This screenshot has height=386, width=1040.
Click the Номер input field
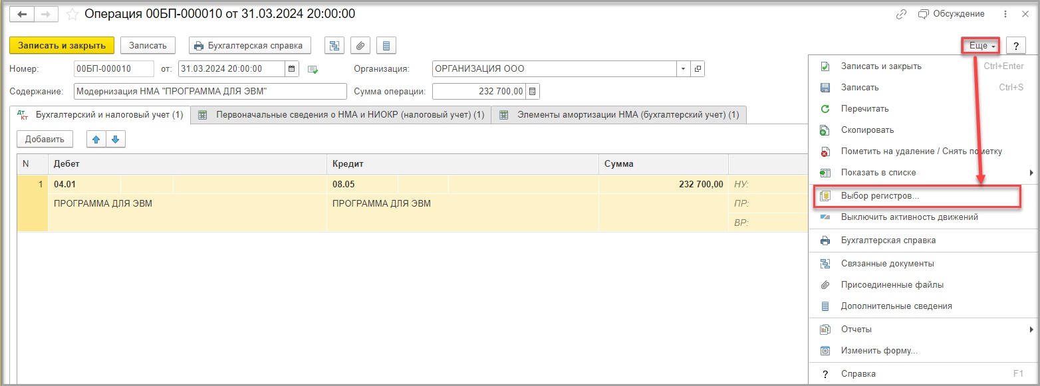(114, 68)
